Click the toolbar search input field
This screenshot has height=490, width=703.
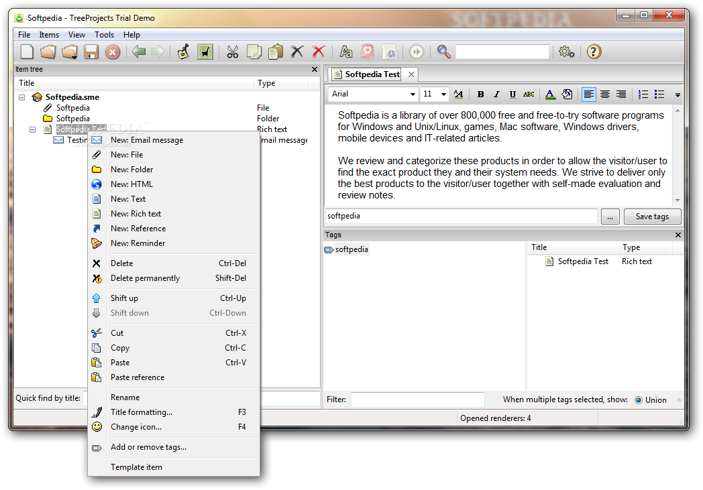502,52
